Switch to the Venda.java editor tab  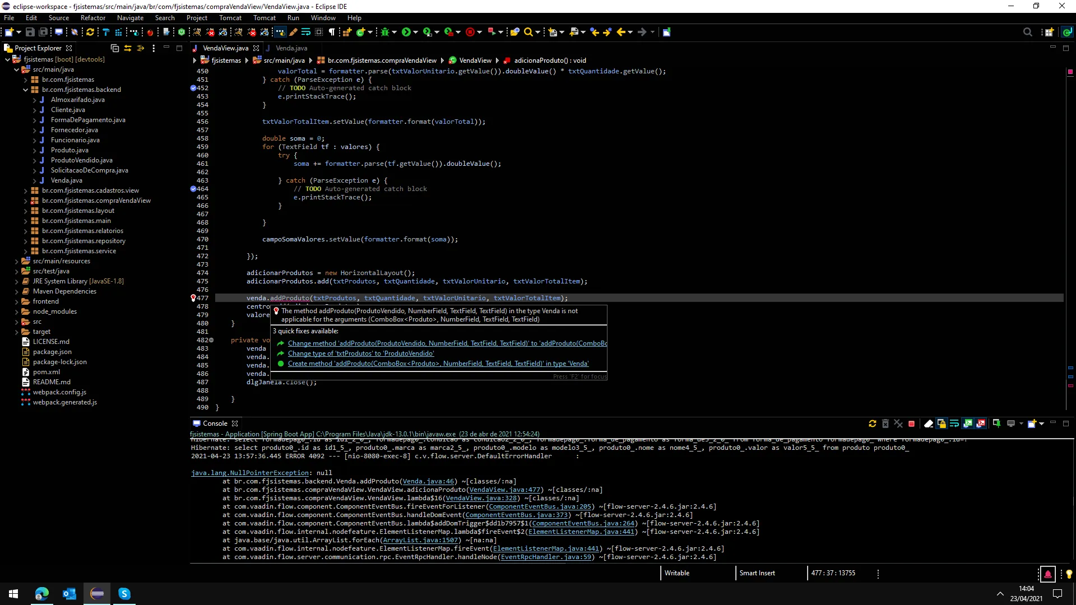tap(291, 48)
